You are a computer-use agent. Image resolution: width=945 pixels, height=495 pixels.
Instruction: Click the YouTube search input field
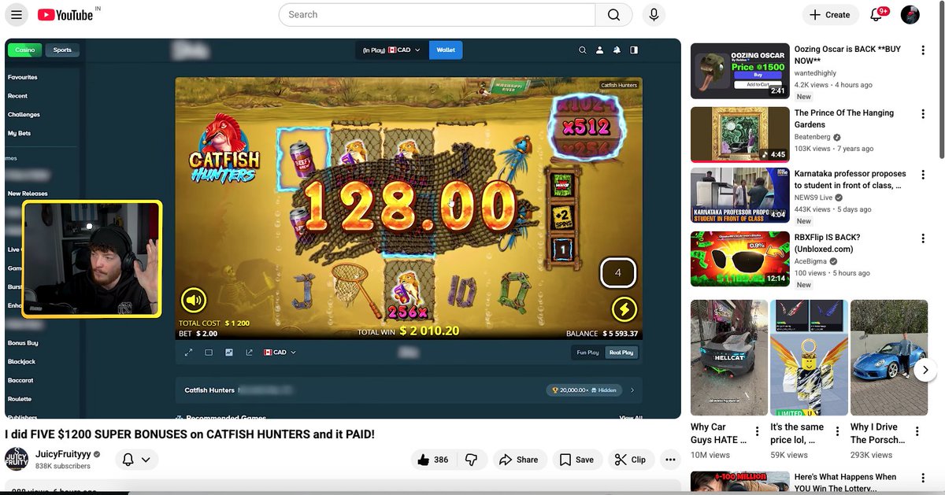tap(437, 15)
